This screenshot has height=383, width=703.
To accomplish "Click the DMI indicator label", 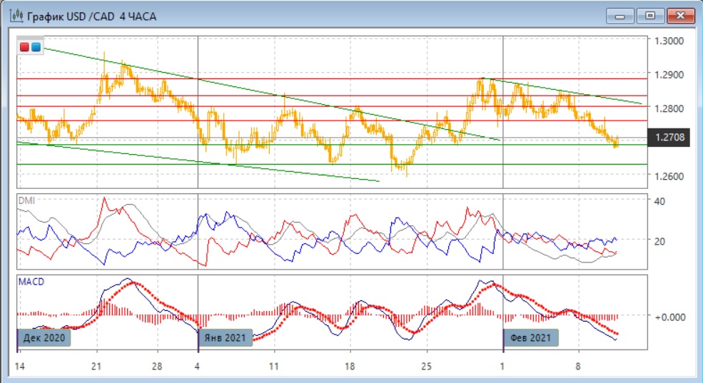I will pos(26,200).
